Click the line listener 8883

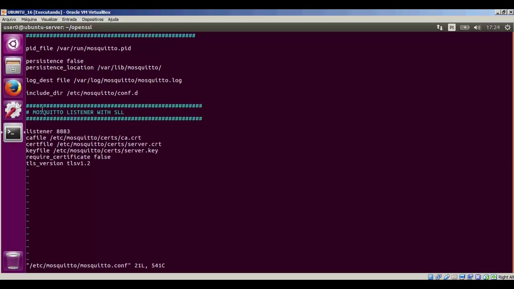click(48, 131)
